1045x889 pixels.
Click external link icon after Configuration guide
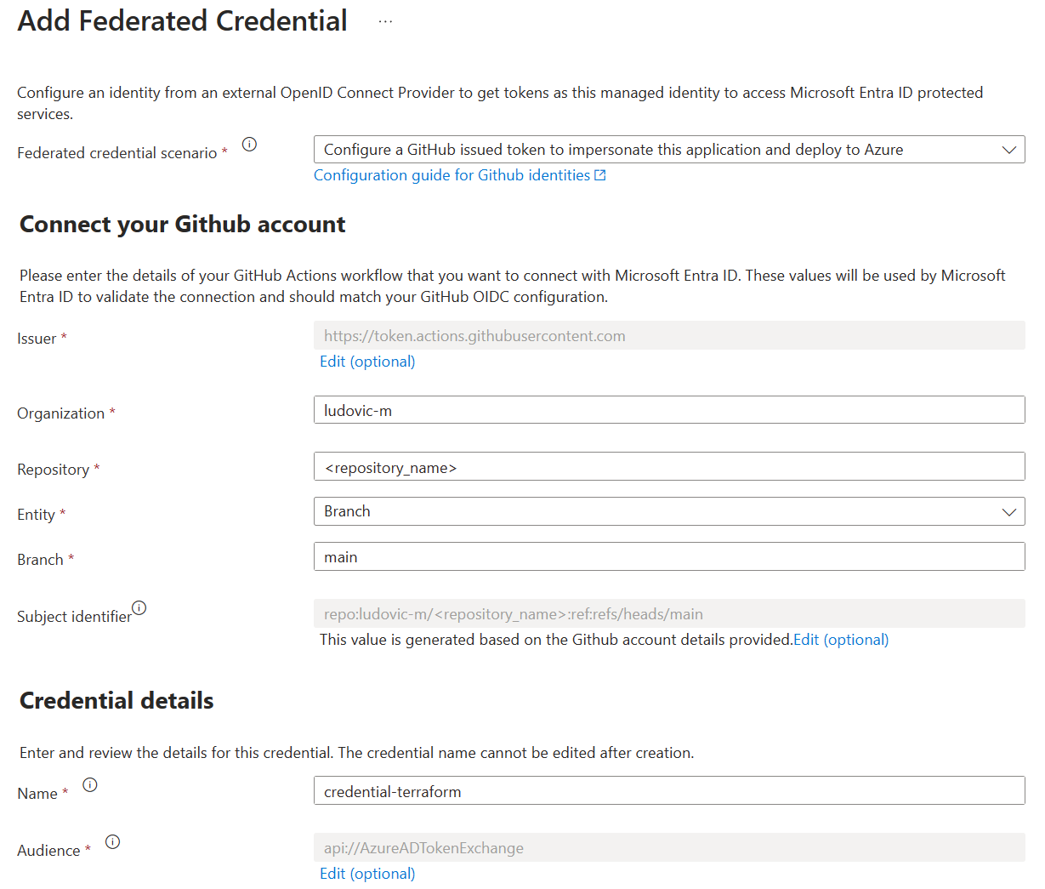(600, 175)
